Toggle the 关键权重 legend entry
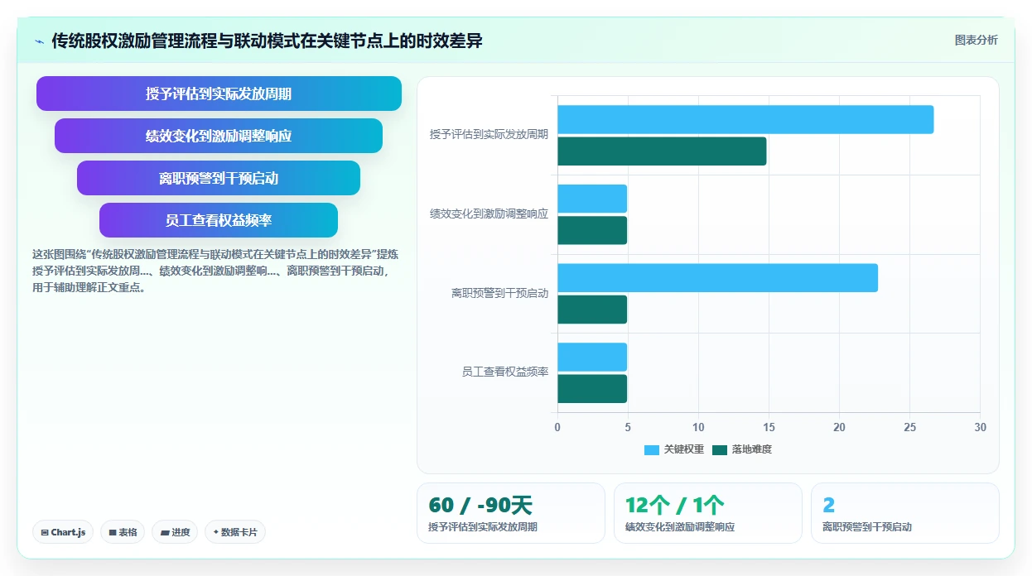1032x576 pixels. (674, 449)
